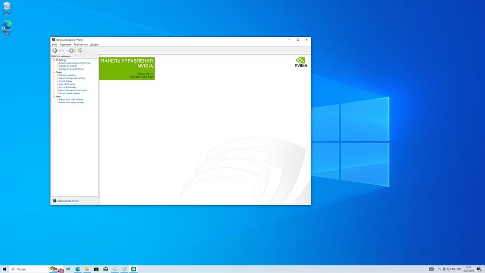Screen dimensions: 485x273
Task: Select Adjust video image settings task
Action: [x=71, y=102]
